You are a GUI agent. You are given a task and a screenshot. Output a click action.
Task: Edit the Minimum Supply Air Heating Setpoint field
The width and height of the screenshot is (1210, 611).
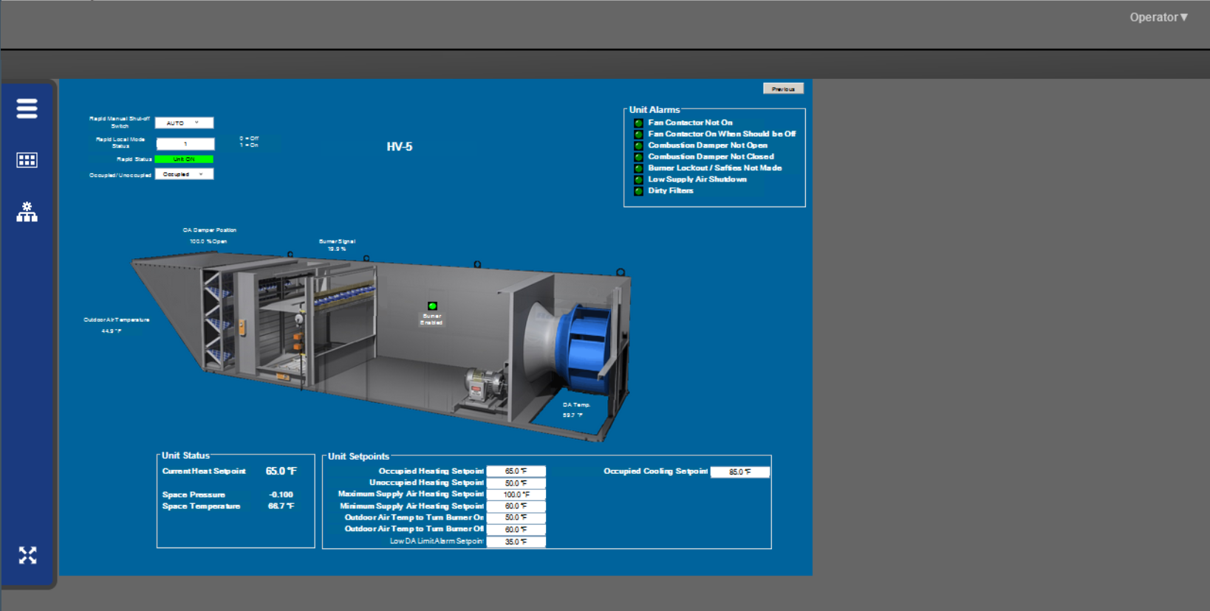coord(516,506)
